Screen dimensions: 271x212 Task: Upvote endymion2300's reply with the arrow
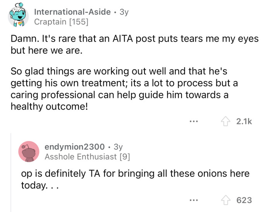pyautogui.click(x=225, y=200)
